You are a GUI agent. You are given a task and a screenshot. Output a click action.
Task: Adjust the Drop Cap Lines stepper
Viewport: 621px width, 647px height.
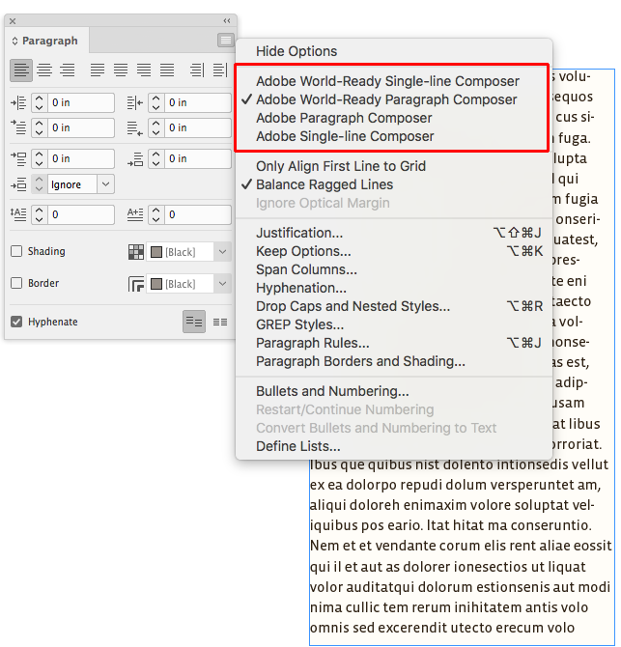[x=40, y=214]
